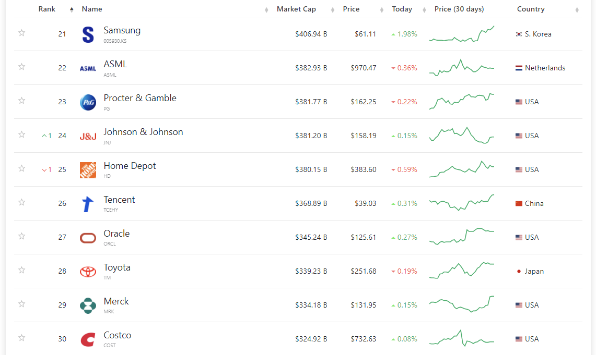Sort table by Today change
This screenshot has height=355, width=596.
[x=402, y=9]
